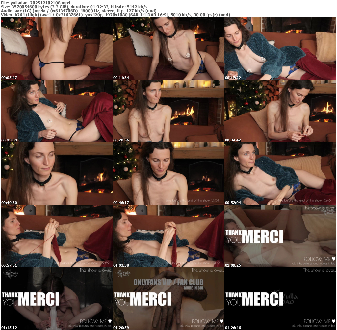Pick the end-card frame at 01:20:59
Viewport: 337px width, 330px height.
pyautogui.click(x=168, y=299)
